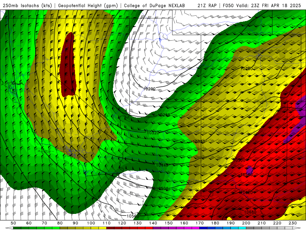Click the 70 label on the color scale

click(44, 223)
